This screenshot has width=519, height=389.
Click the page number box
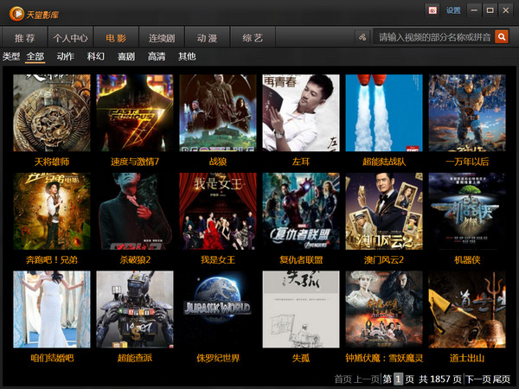click(399, 379)
